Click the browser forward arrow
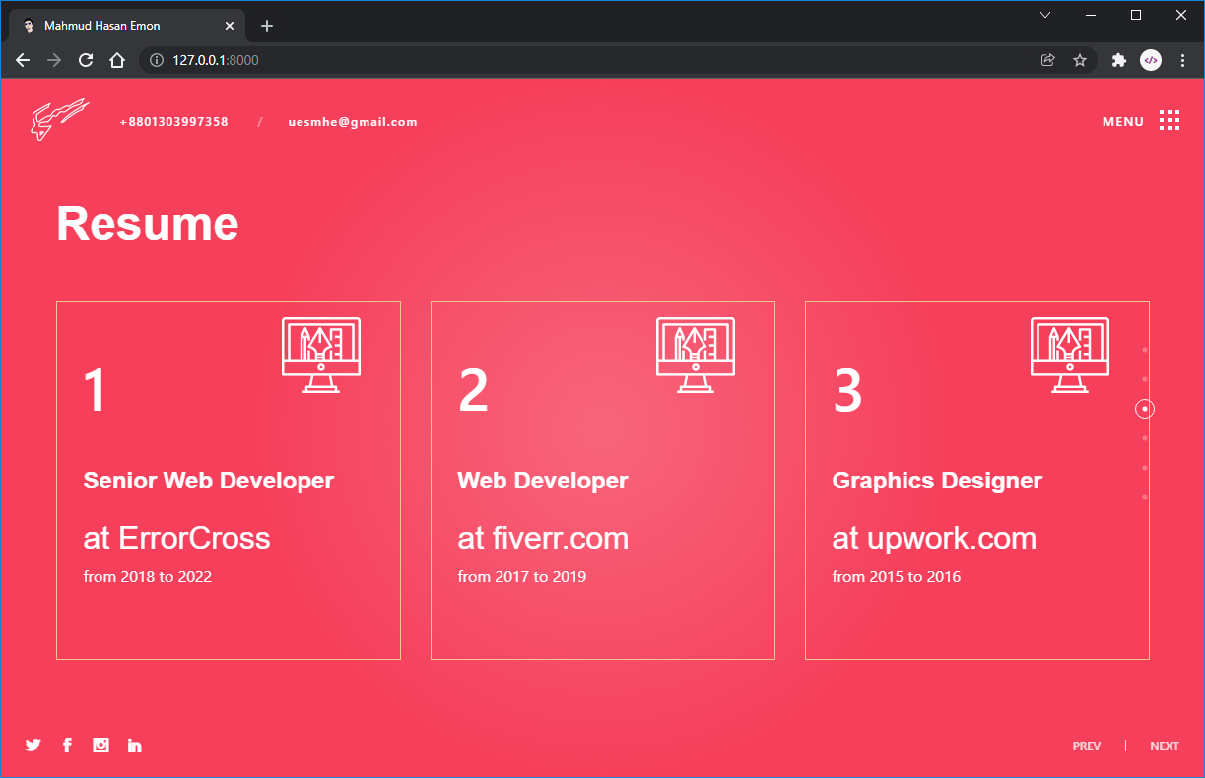The width and height of the screenshot is (1205, 778). click(x=54, y=60)
